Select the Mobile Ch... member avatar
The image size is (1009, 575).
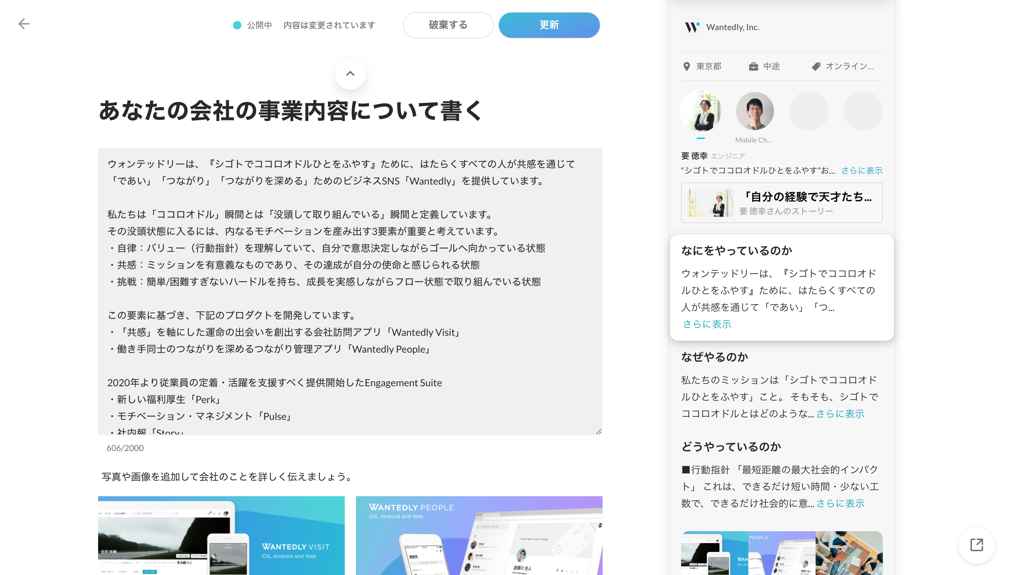754,111
